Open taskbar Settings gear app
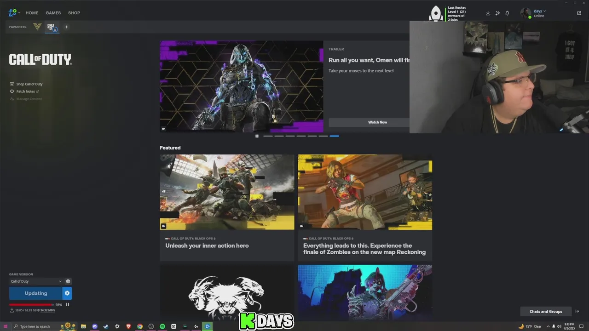 pos(117,326)
